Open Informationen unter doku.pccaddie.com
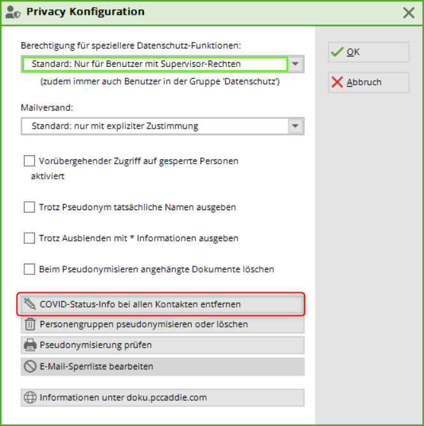424x426 pixels. [x=162, y=397]
